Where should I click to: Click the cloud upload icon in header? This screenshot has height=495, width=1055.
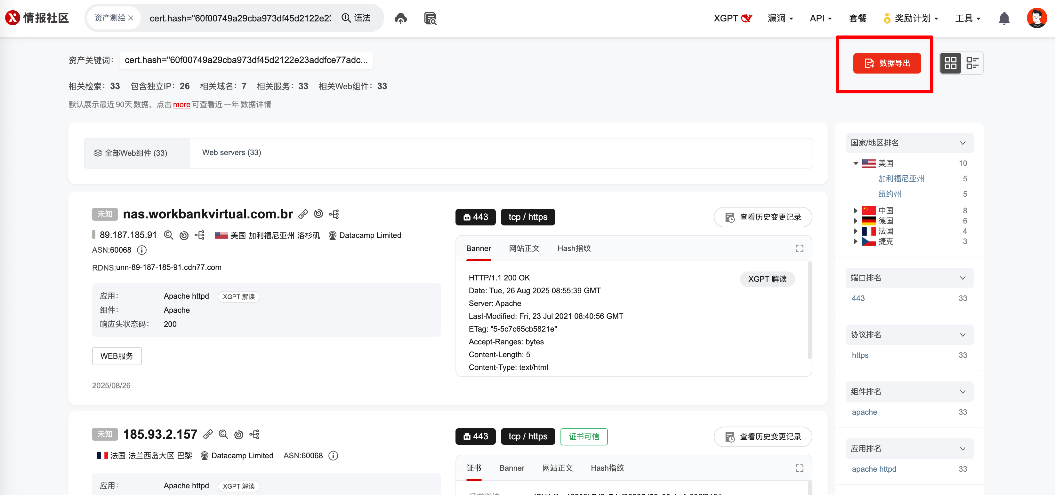(400, 19)
